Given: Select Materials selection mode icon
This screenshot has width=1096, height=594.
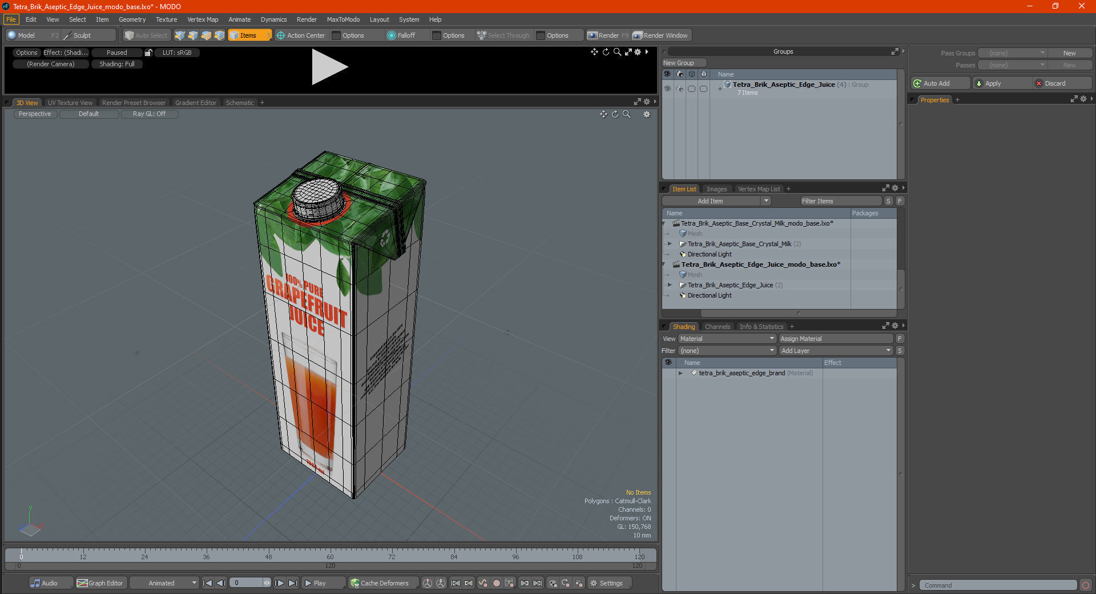Looking at the screenshot, I should [x=219, y=35].
